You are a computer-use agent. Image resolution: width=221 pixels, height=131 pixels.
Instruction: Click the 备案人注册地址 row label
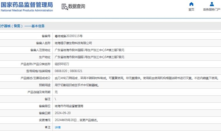tap(40, 50)
